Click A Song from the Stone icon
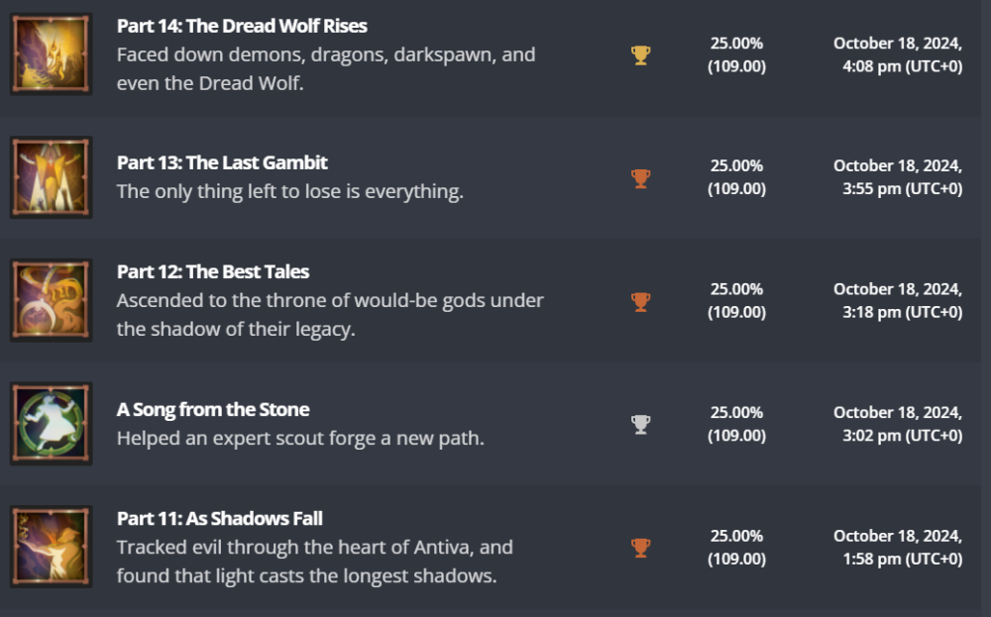The image size is (991, 617). point(52,424)
